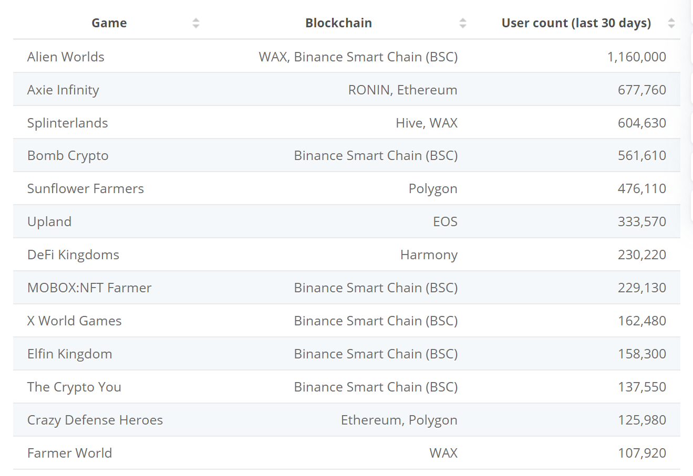Select the Bomb Crypto row

347,155
